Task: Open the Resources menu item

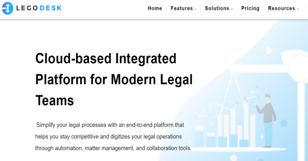Action: coord(281,9)
